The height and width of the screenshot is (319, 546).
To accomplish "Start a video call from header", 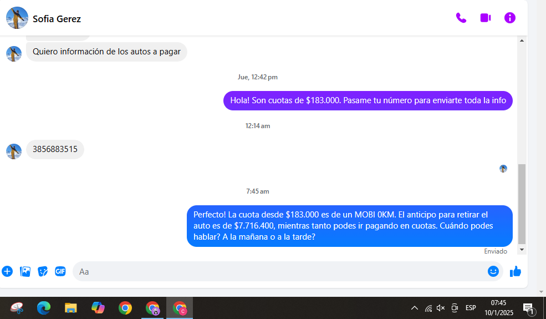I will pos(486,18).
